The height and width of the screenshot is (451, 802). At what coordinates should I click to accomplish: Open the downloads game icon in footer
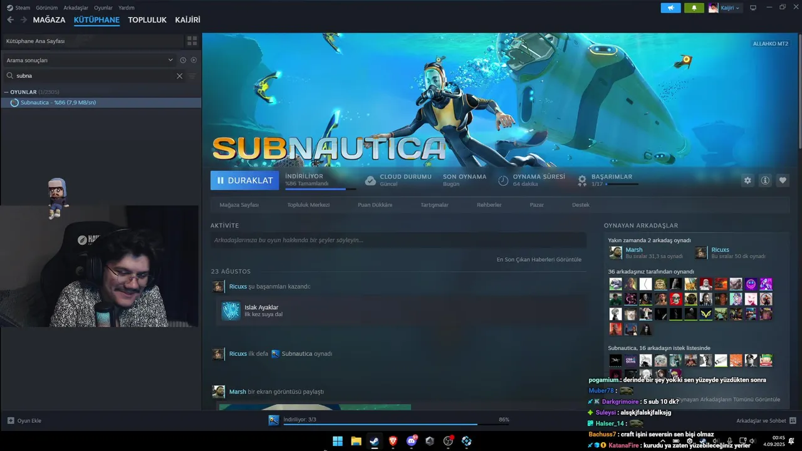point(274,420)
